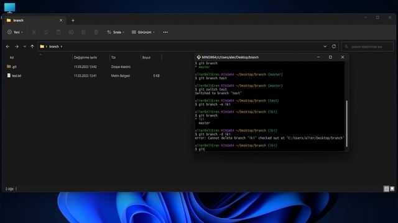The height and width of the screenshot is (223, 398).
Task: Close the Git Bash terminal window
Action: point(343,57)
